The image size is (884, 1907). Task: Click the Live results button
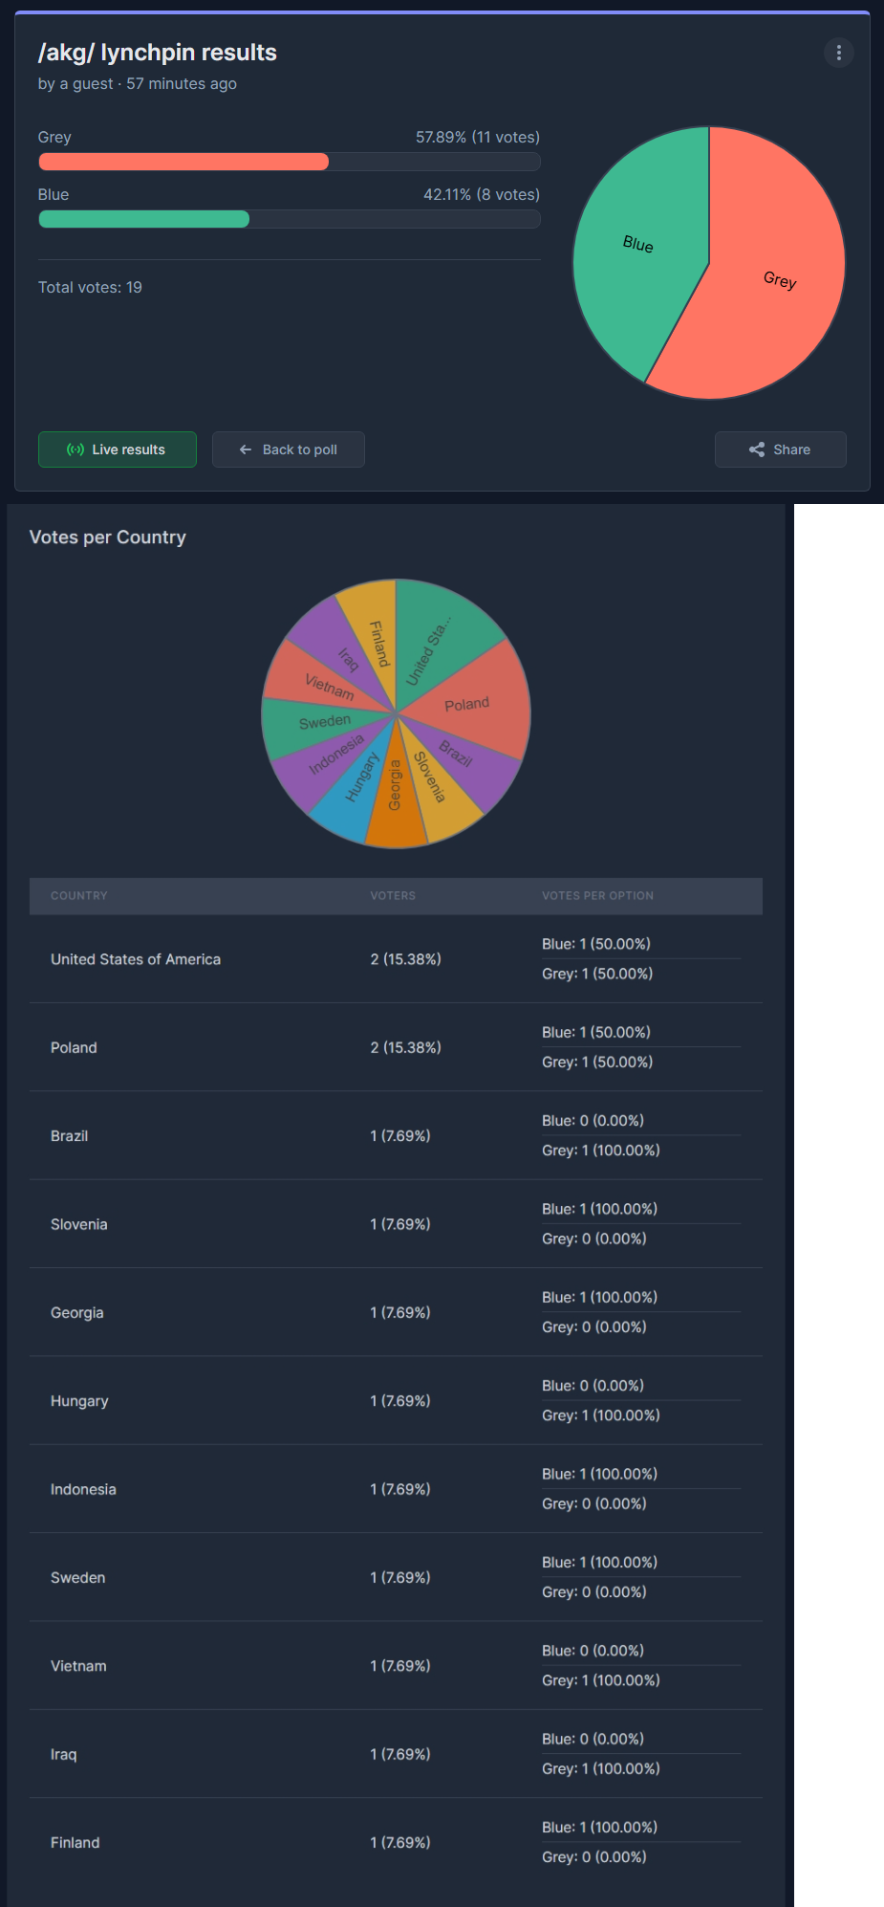pos(118,449)
